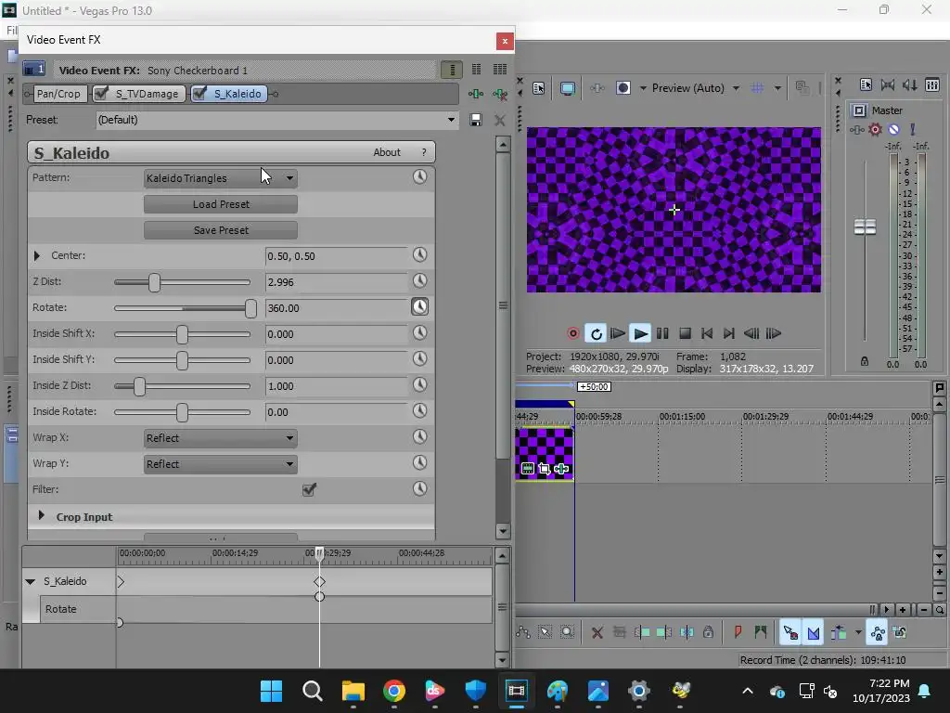Screen dimensions: 950x713
Task: Toggle animate clock for Z Dist parameter
Action: pyautogui.click(x=420, y=280)
